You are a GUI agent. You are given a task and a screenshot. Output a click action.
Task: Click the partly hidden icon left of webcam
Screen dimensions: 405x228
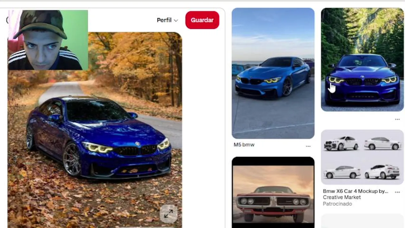coord(7,20)
